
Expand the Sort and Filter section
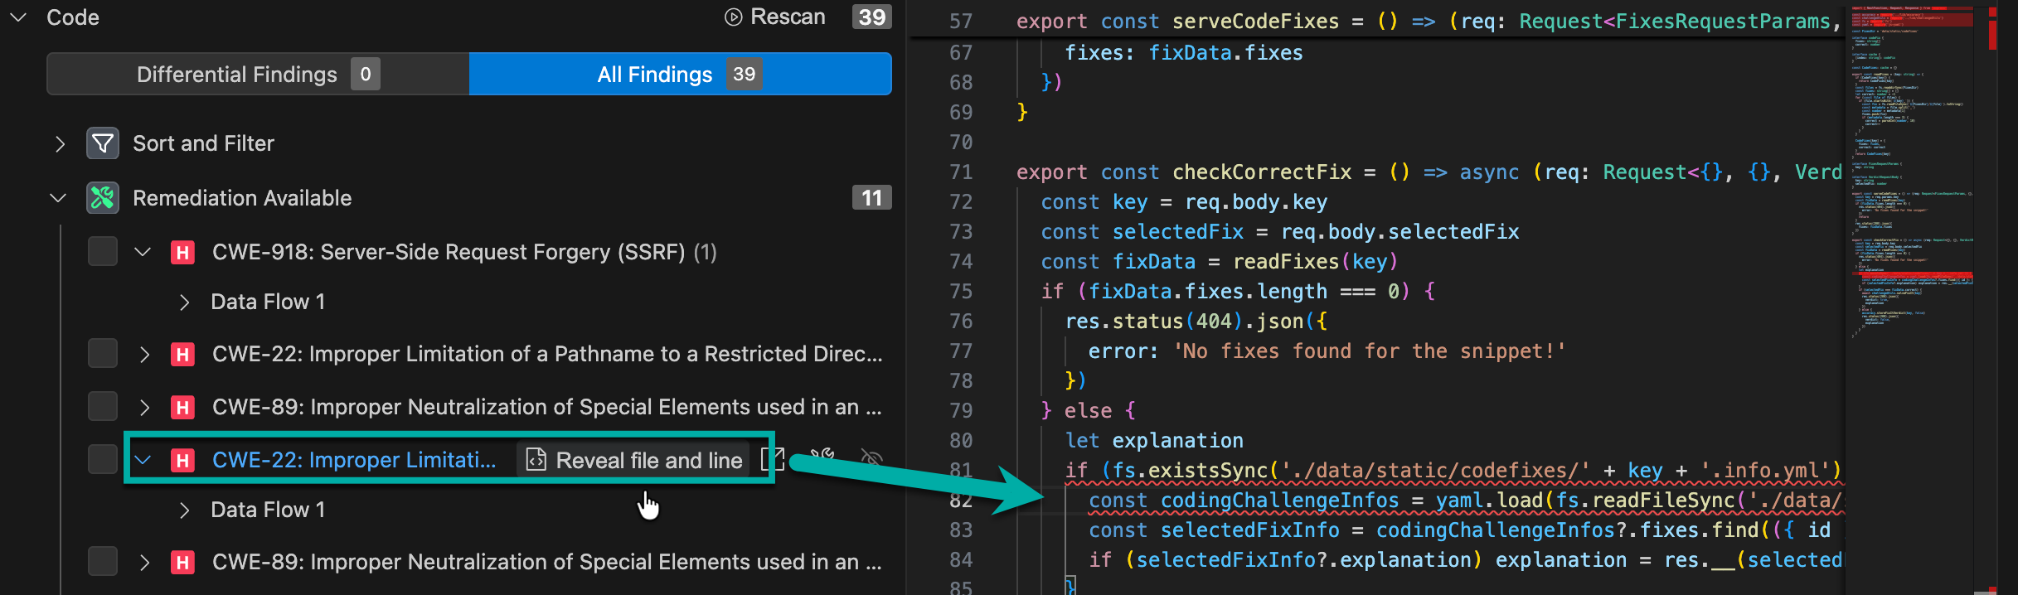tap(59, 144)
